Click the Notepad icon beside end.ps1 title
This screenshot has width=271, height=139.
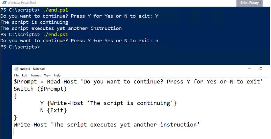pyautogui.click(x=16, y=69)
